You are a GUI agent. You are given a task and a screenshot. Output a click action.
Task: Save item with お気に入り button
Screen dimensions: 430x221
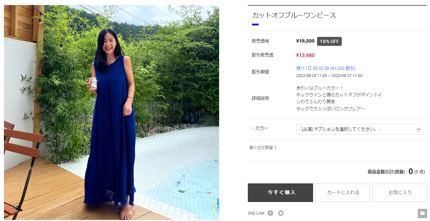(x=400, y=192)
